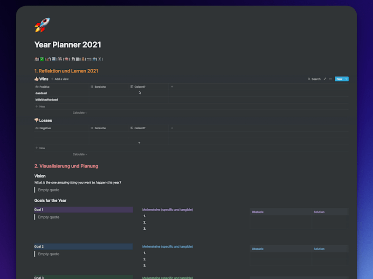
Task: Click the Vision heading
Action: [x=40, y=176]
